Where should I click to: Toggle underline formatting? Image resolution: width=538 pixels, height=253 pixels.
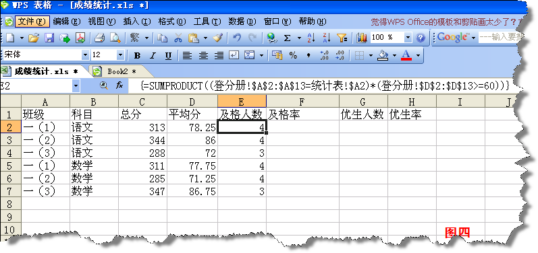pos(168,56)
